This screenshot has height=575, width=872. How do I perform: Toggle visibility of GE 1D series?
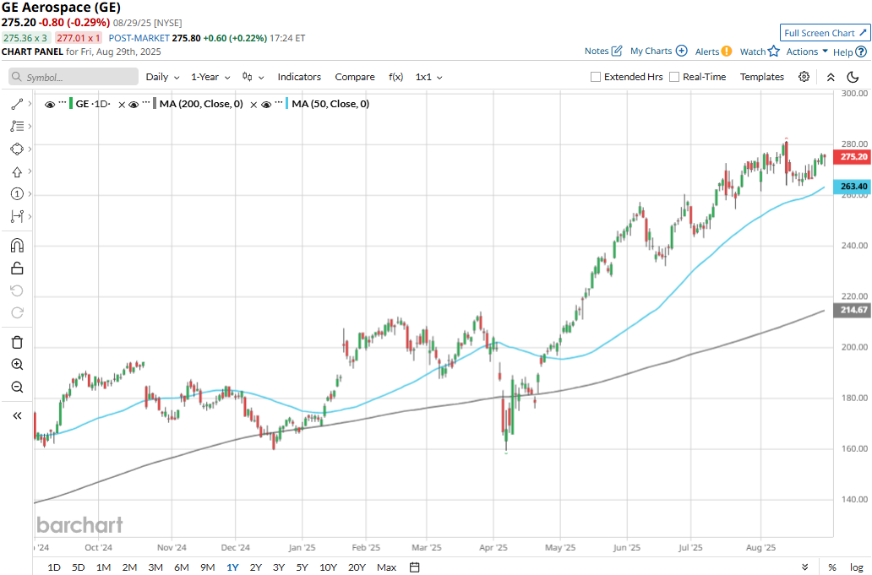point(50,104)
